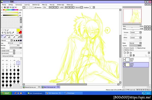Image resolution: width=152 pixels, height=100 pixels.
Task: Select the Selection Source radio button
Action: point(123,50)
